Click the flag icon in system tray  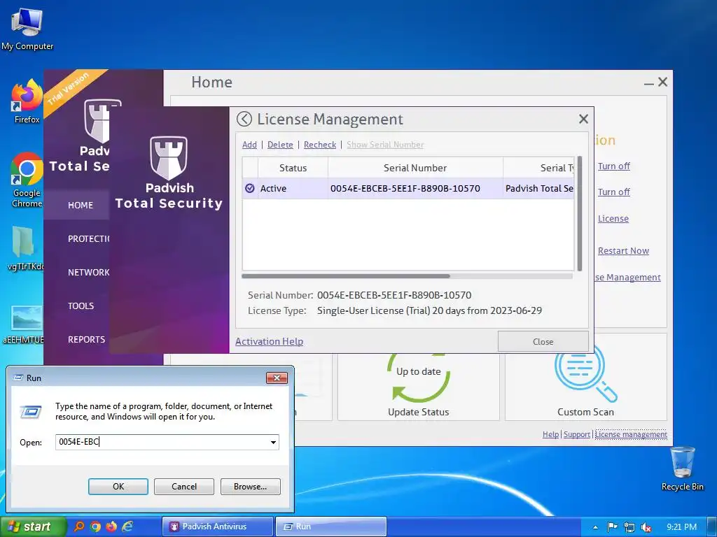click(612, 527)
